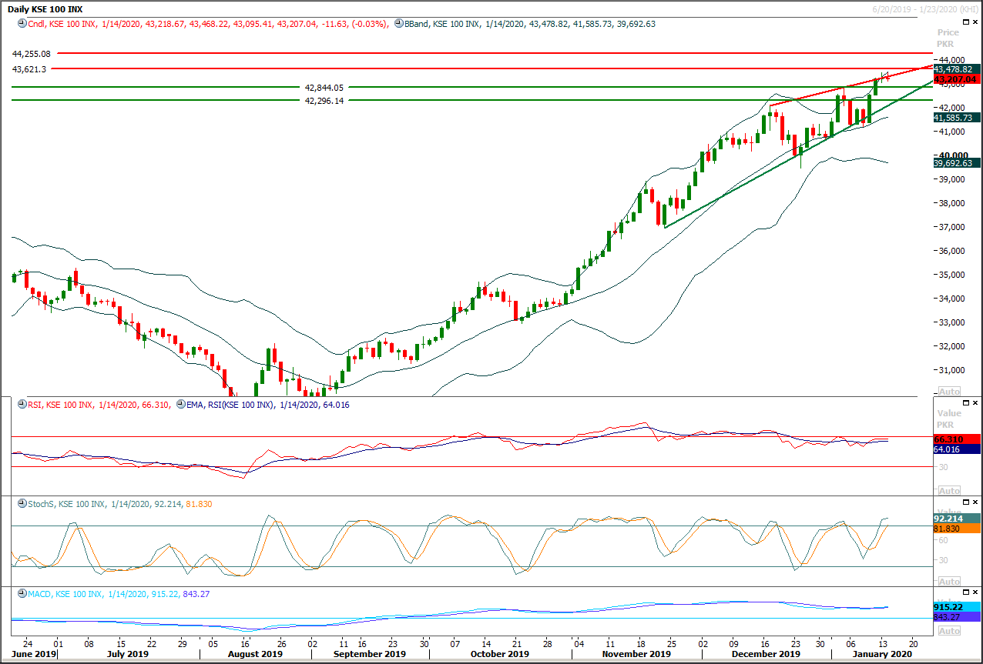983x664 pixels.
Task: Toggle Auto scaling on the RSI axis
Action: pos(949,491)
